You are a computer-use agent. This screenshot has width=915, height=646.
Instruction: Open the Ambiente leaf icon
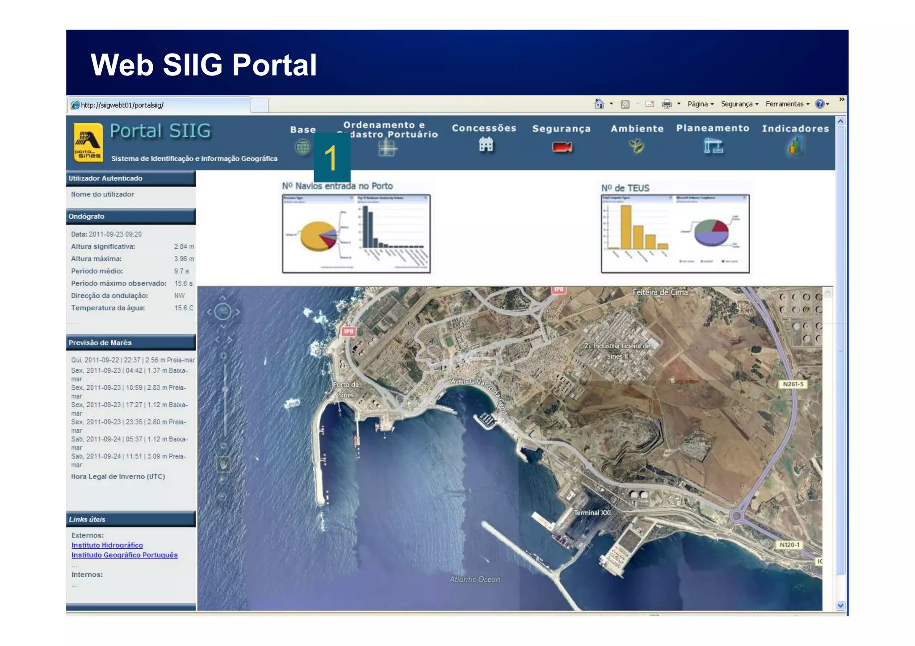pos(637,146)
